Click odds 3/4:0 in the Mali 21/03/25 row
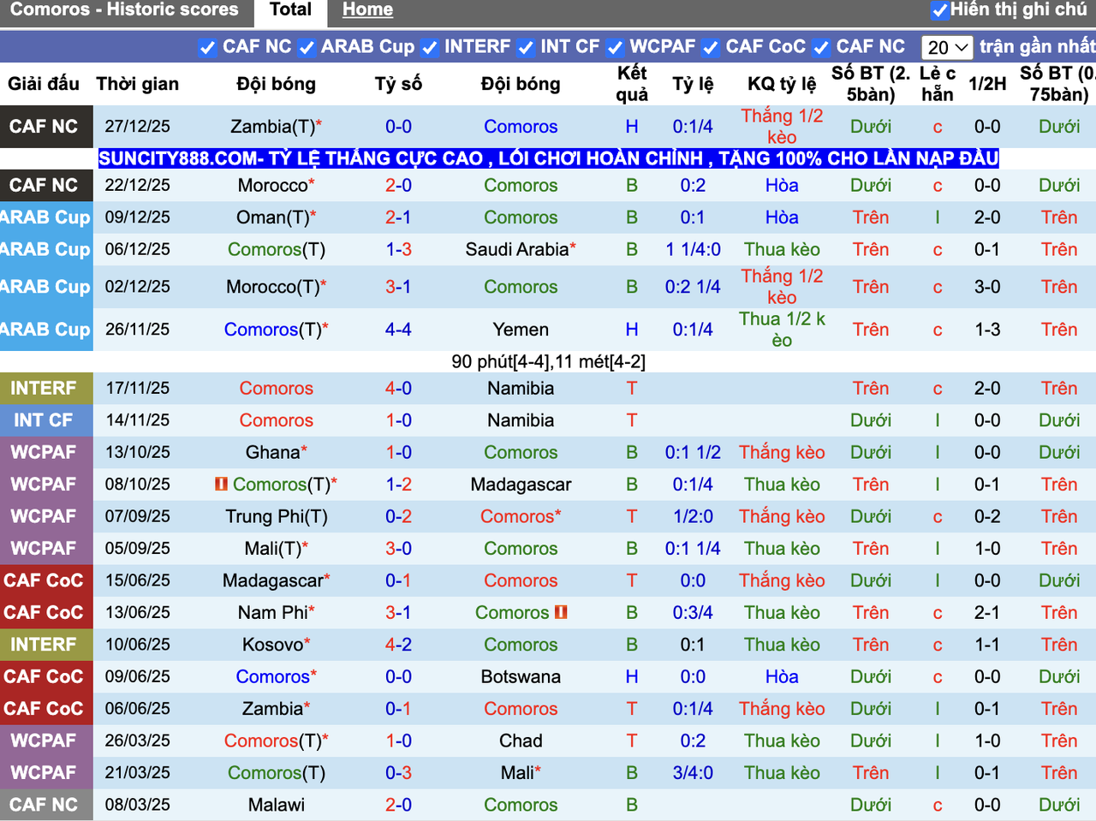Screen dimensions: 1096x821 [x=693, y=773]
